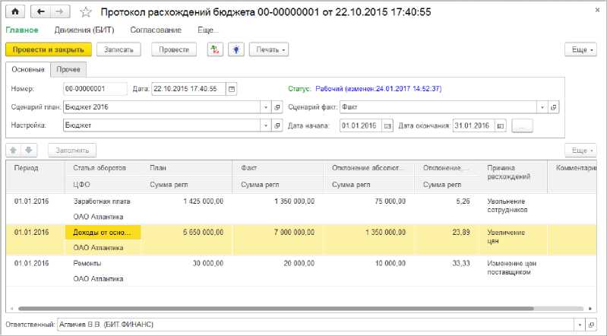The height and width of the screenshot is (336, 607).
Task: Open the Движения (БИТ) section
Action: 84,30
